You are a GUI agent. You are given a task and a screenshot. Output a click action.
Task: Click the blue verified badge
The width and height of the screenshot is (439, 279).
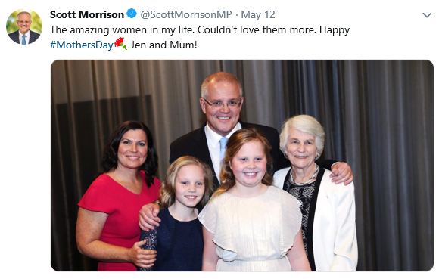coord(131,14)
